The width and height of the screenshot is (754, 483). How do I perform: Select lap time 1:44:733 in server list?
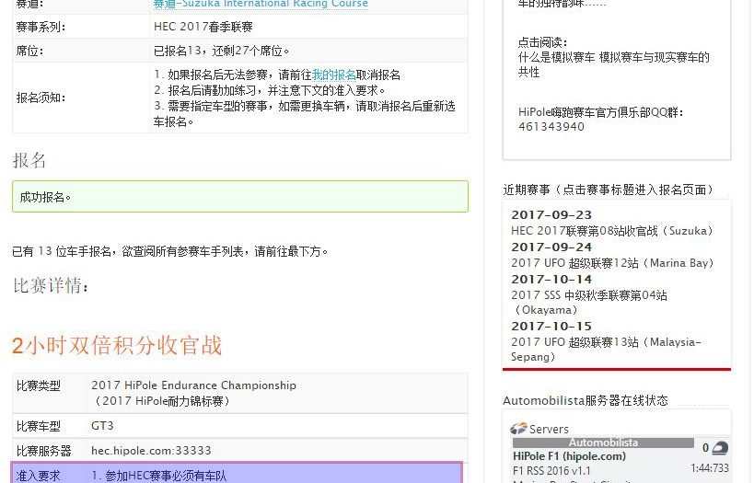point(709,468)
